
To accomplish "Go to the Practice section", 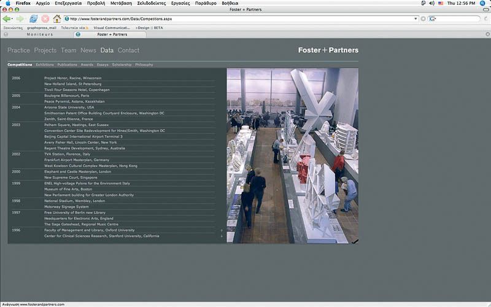I will 18,50.
